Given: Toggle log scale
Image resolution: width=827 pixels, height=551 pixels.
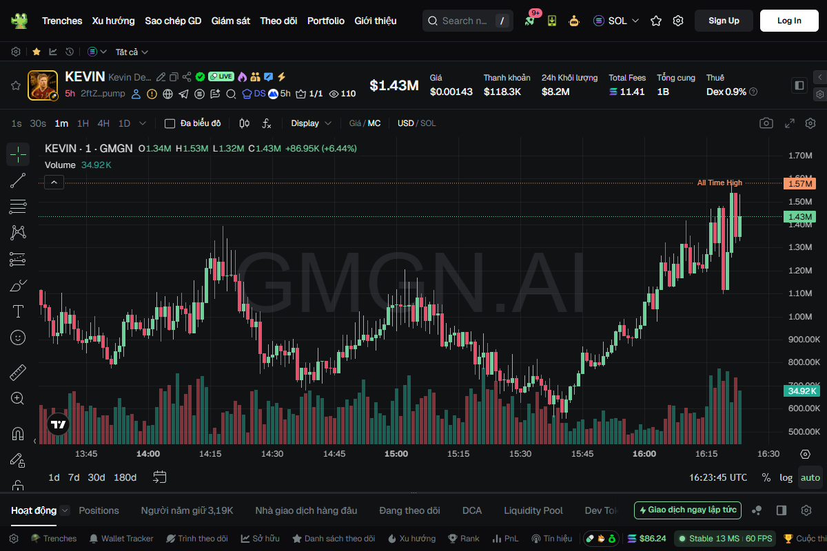Looking at the screenshot, I should (x=786, y=477).
